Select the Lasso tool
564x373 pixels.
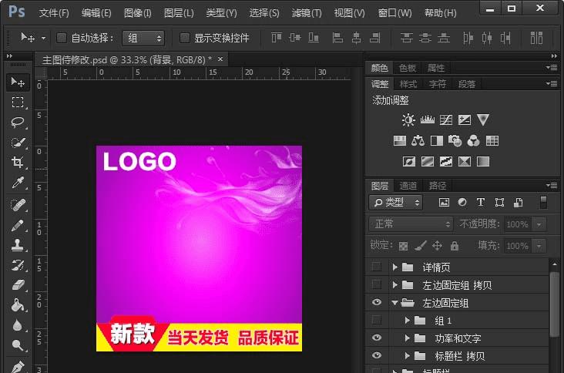click(x=17, y=123)
